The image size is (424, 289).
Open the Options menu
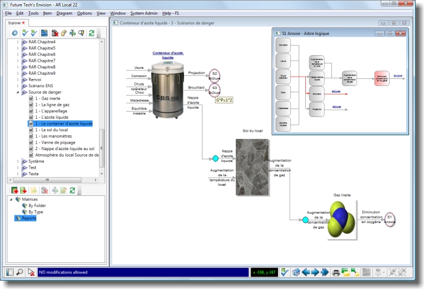click(84, 13)
